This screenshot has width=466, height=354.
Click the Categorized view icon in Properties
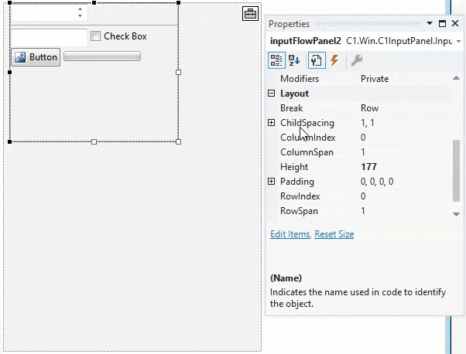(276, 60)
